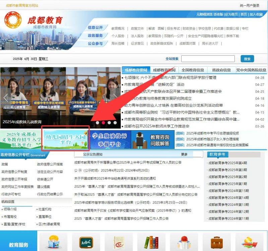Select the fourth carousel dot
This screenshot has height=251, width=268.
point(115,122)
